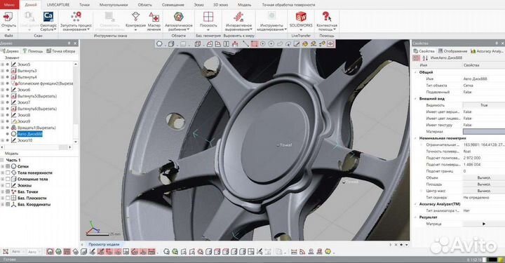
Task: Toggle Баз. Координаты visibility checkbox
Action: pyautogui.click(x=8, y=204)
